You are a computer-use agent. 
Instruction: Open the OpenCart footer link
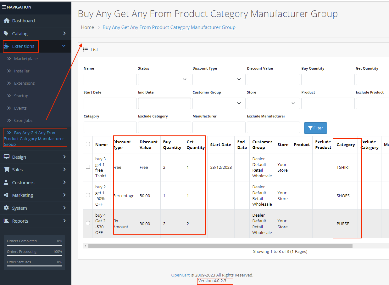point(181,275)
